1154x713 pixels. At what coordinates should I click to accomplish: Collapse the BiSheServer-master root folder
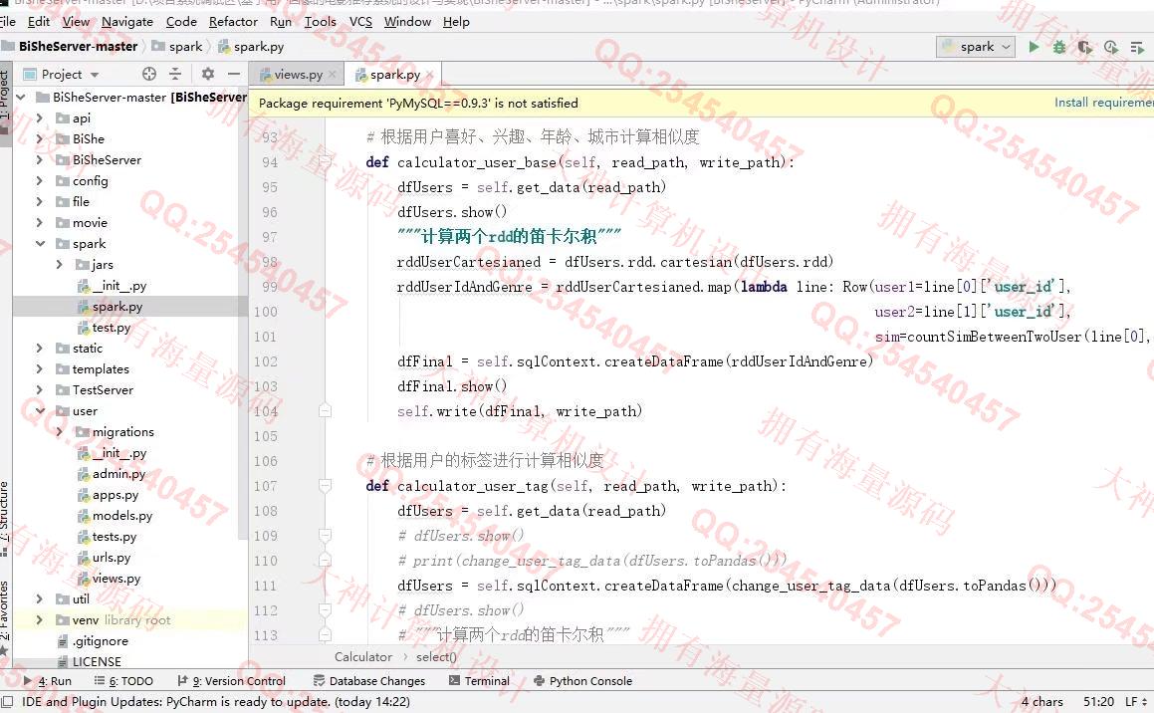[21, 98]
